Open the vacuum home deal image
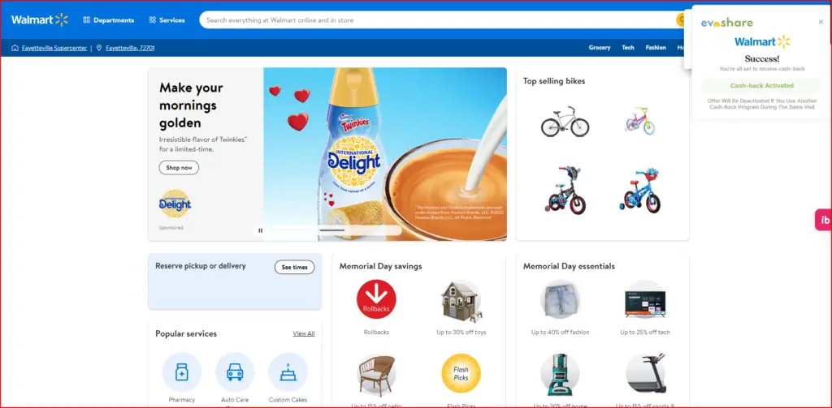The image size is (832, 408). point(561,374)
